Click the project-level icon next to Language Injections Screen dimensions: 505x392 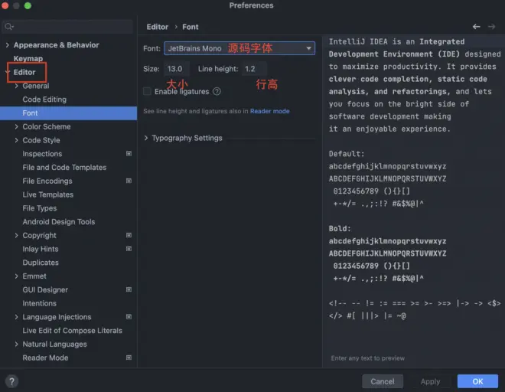pyautogui.click(x=129, y=317)
